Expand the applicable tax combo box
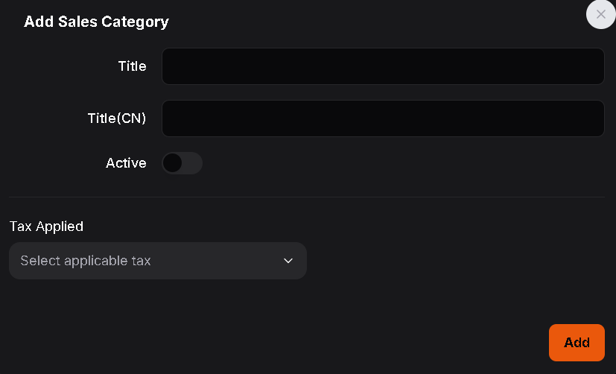Image resolution: width=616 pixels, height=374 pixels. (157, 261)
